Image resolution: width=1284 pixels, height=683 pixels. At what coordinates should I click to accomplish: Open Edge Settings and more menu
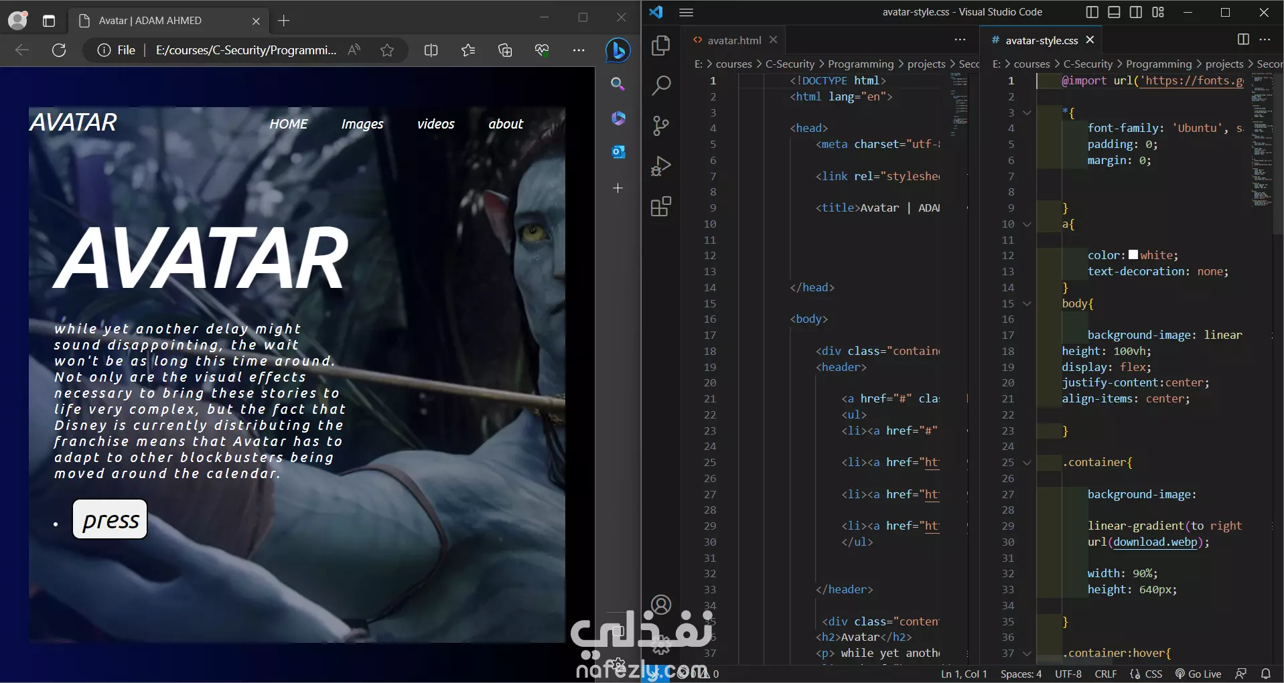pyautogui.click(x=579, y=50)
